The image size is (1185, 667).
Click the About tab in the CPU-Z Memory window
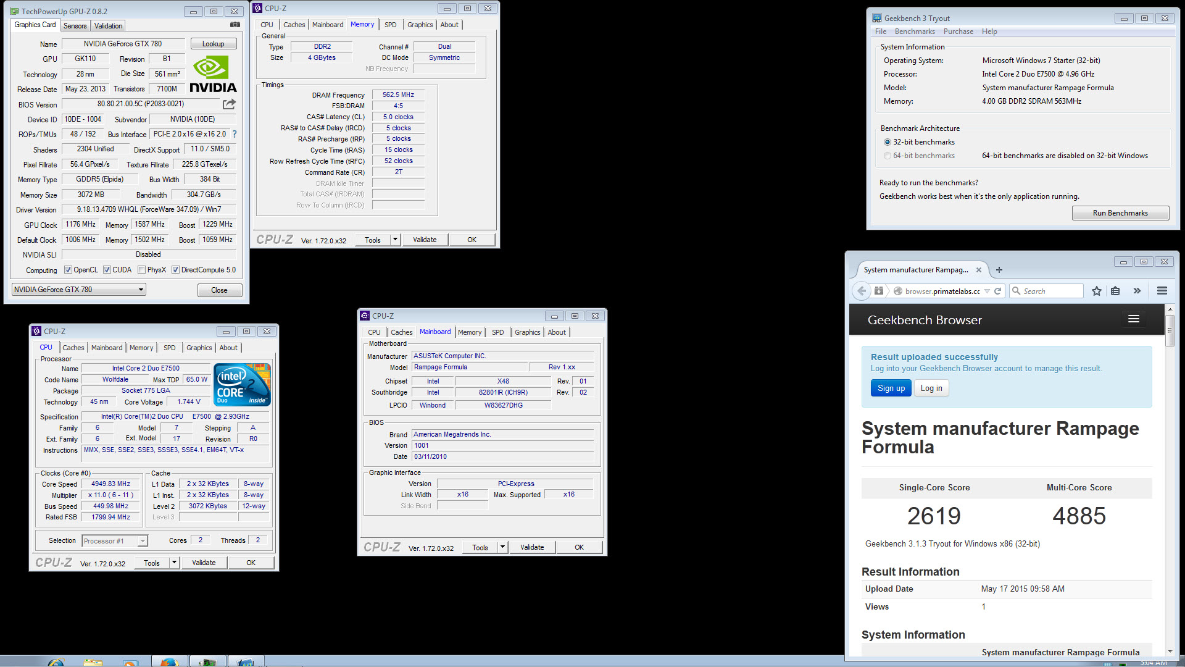[449, 25]
